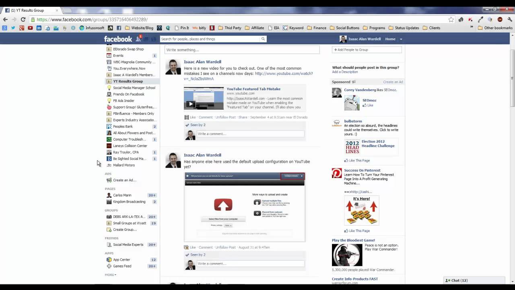Click Like This Page under Election 2012
Viewport: 515px width, 290px height.
tap(357, 161)
